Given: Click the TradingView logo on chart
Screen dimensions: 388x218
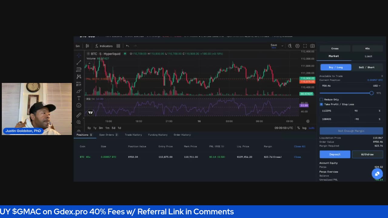Looking at the screenshot, I should click(x=90, y=113).
